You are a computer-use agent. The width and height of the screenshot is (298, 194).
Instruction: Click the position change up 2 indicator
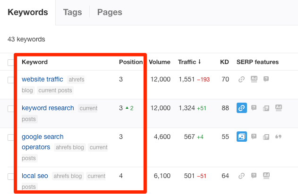[x=129, y=108]
